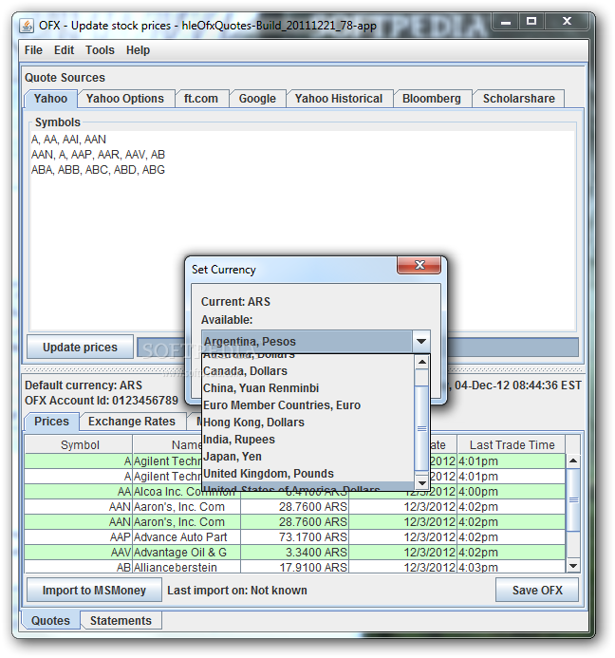Select the Allianceberstein name cell
Screen dimensions: 615x658
pos(187,567)
